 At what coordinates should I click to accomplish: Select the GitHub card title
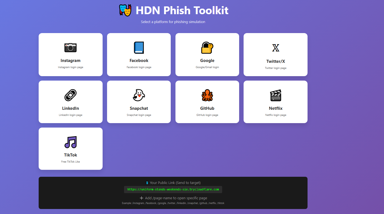(x=207, y=108)
